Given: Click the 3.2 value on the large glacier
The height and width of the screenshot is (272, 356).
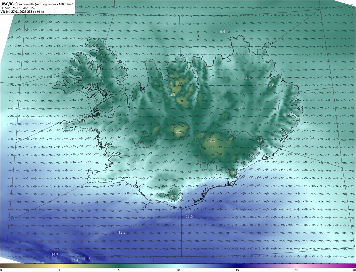Looking at the screenshot, I should click(x=212, y=140).
